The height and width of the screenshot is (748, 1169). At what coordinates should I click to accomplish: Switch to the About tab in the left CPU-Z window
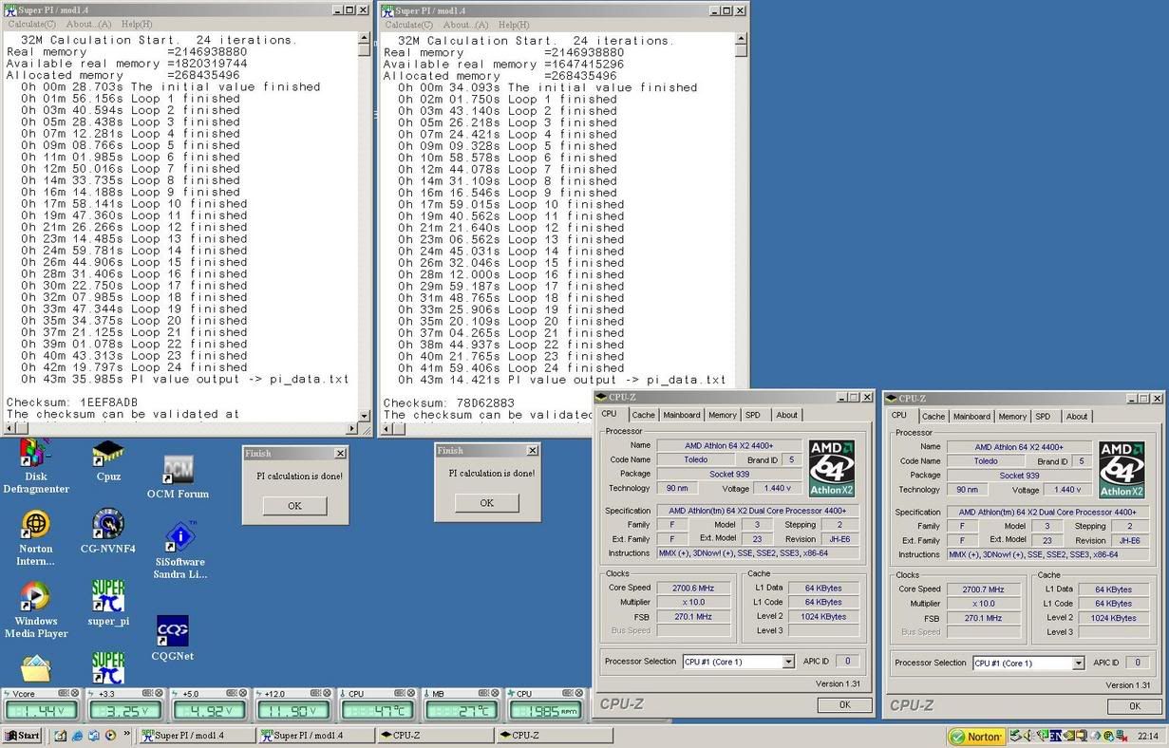786,415
